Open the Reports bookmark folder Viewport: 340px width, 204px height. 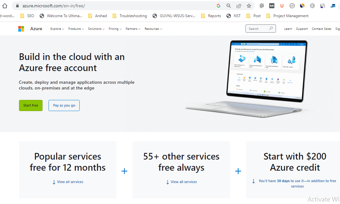point(211,16)
